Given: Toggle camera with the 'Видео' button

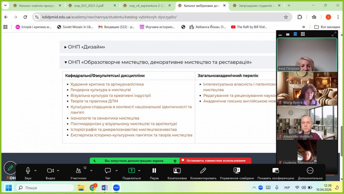Looking at the screenshot, I should tap(50, 171).
